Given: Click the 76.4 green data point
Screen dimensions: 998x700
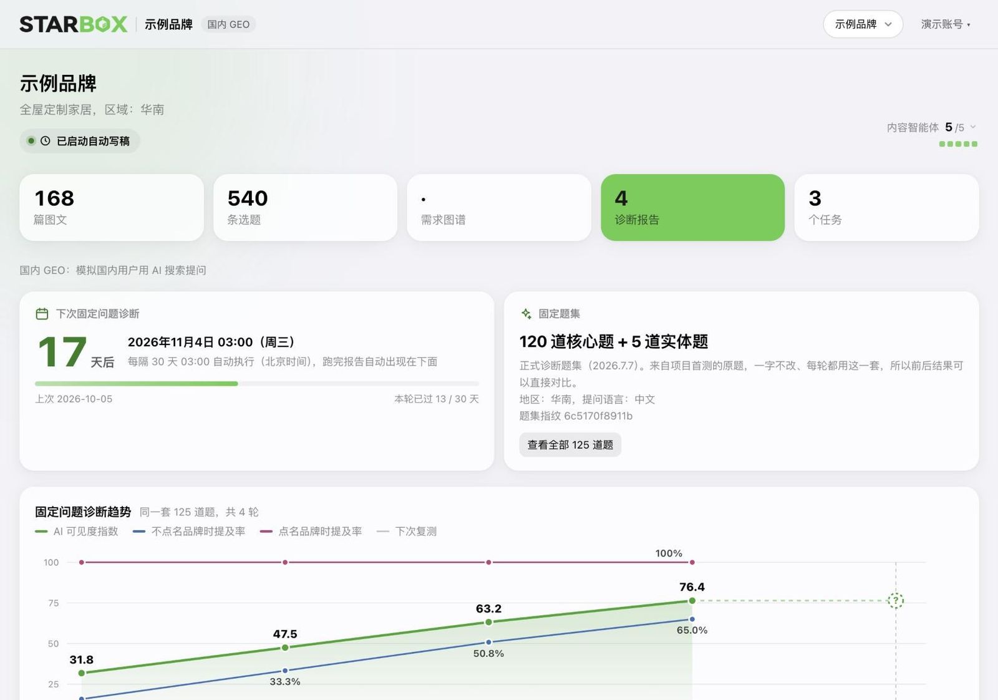Looking at the screenshot, I should tap(692, 601).
